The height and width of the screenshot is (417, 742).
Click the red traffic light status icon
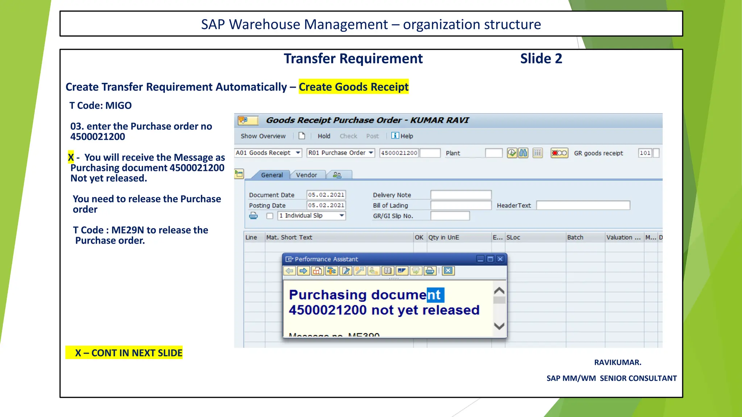[x=559, y=153]
